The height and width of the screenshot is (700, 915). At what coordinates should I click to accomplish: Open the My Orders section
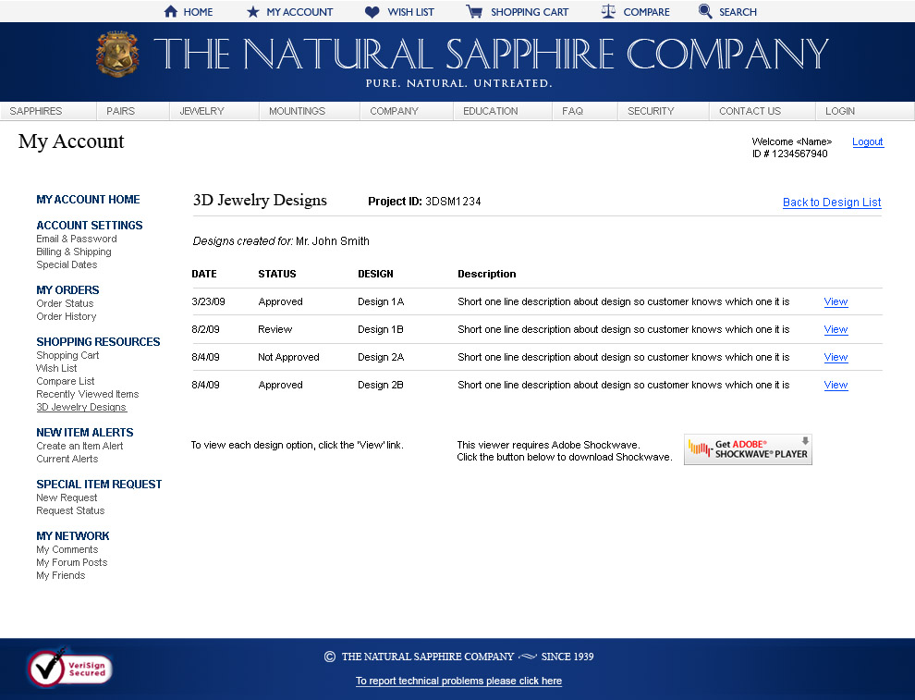67,290
